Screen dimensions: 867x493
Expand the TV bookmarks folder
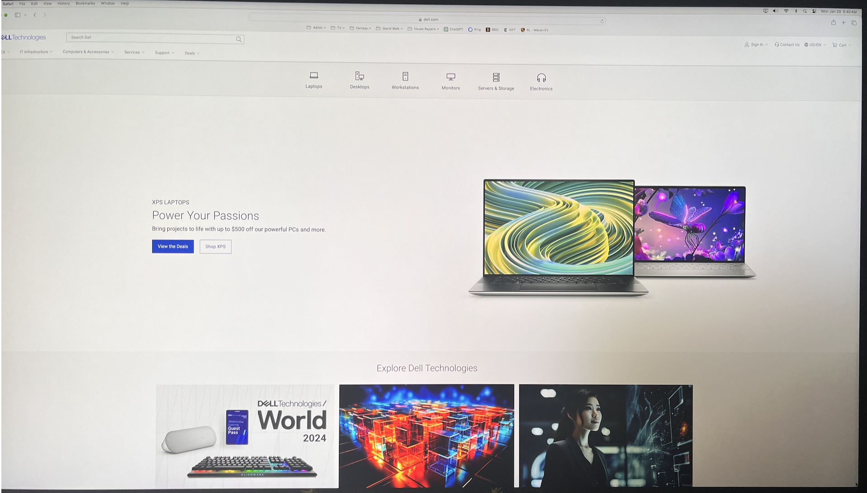338,28
